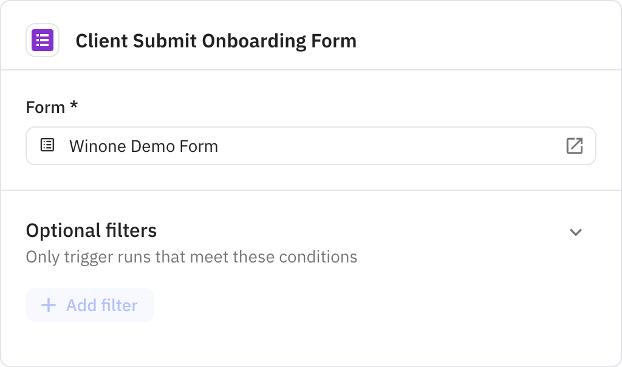622x367 pixels.
Task: Select the form icon inside the input field
Action: point(47,145)
